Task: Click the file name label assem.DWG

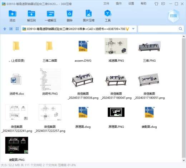Action: pos(83,61)
